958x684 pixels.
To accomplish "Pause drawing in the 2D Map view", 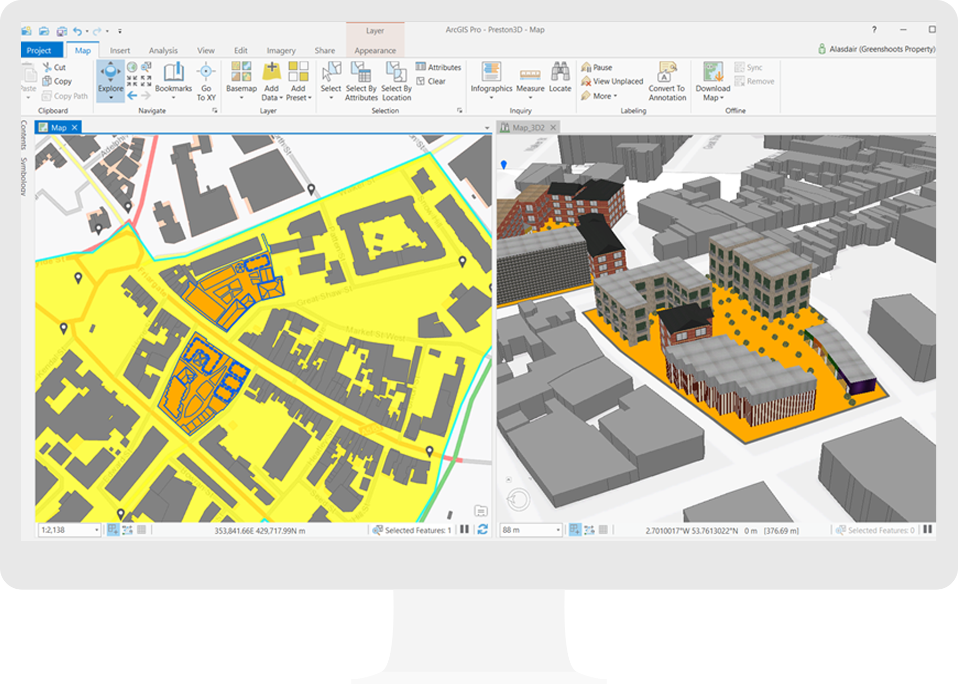I will coord(464,529).
